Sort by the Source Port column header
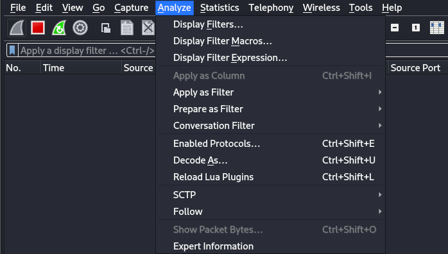448x254 pixels. 418,68
